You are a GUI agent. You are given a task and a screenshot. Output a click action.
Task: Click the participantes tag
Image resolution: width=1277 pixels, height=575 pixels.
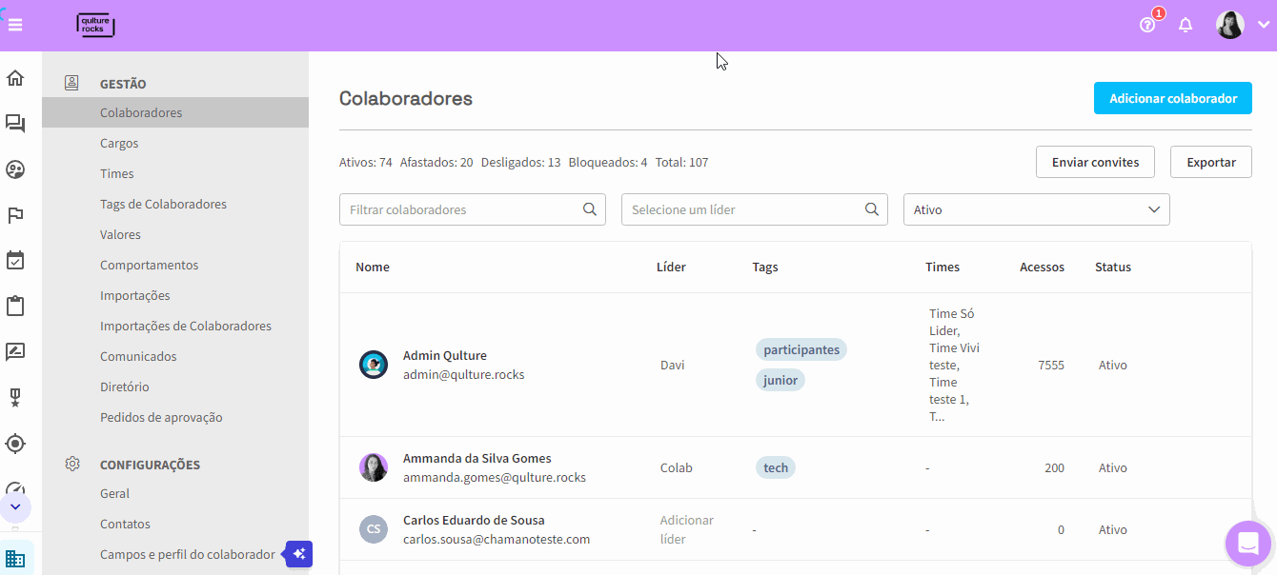(801, 349)
